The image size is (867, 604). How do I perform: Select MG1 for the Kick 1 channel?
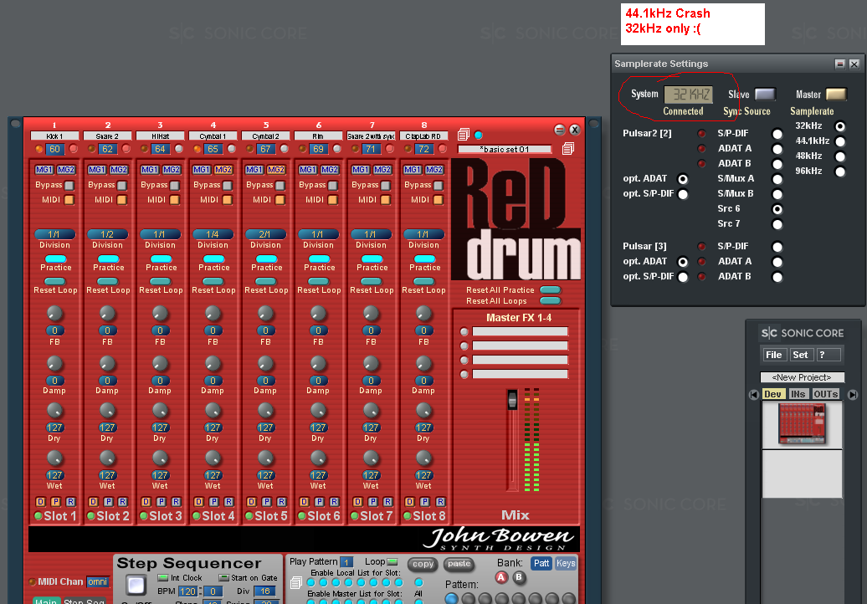pos(44,170)
